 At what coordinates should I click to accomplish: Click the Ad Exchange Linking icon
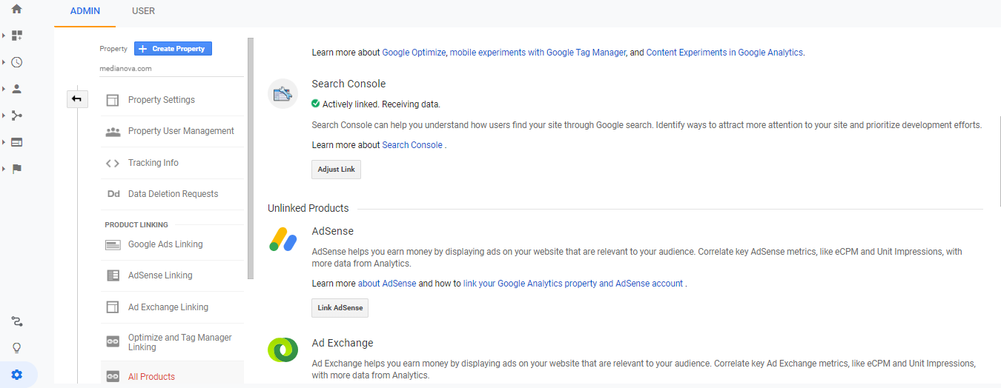113,307
